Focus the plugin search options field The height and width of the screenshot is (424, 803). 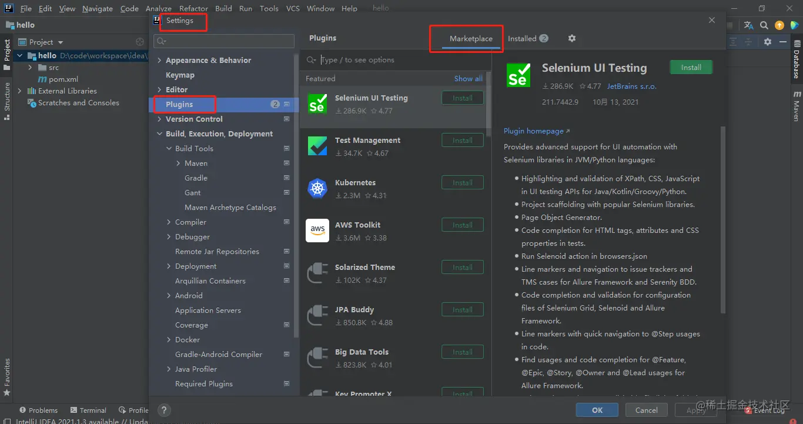click(x=395, y=60)
